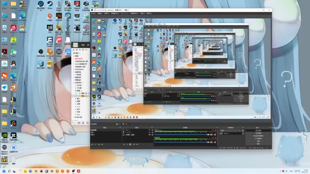Open the gear menu of the first mixer channel

point(215,135)
